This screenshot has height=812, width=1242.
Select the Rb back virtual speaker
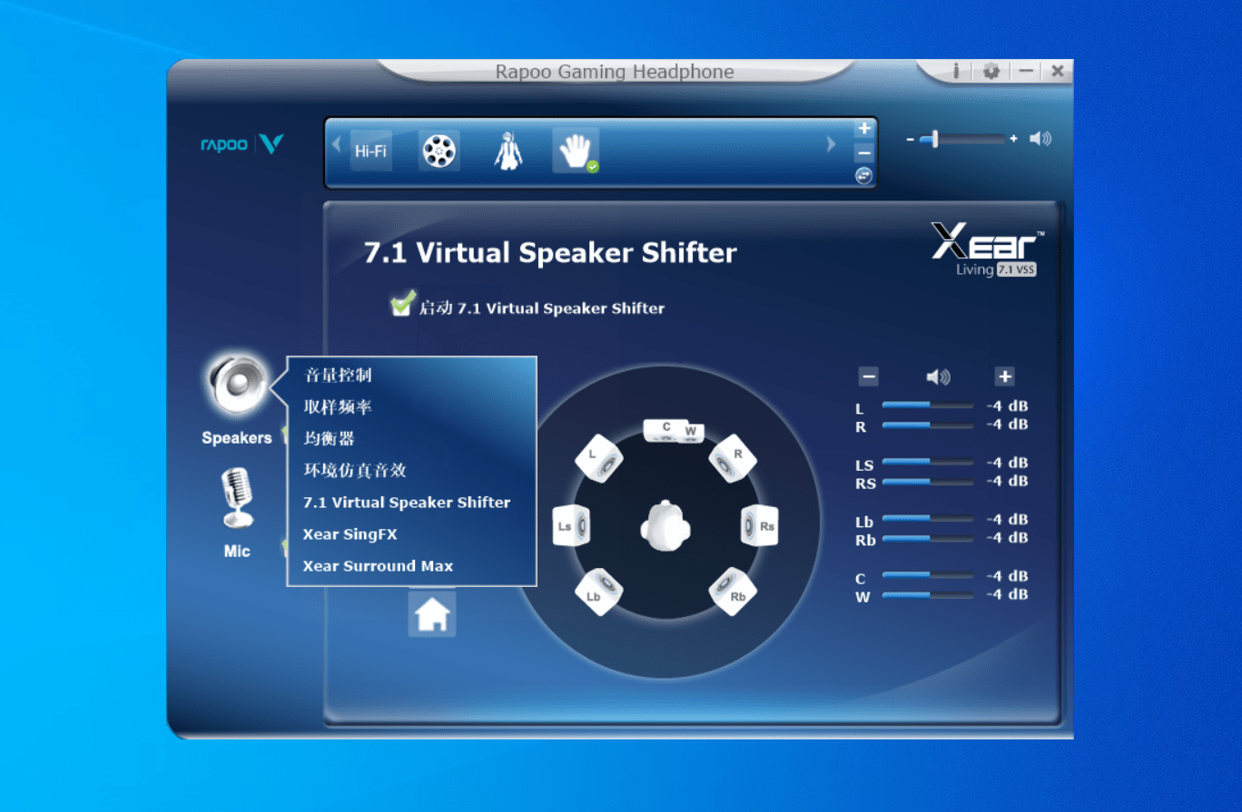[x=733, y=592]
